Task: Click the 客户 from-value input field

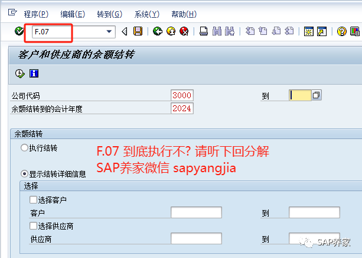Action: click(x=196, y=212)
